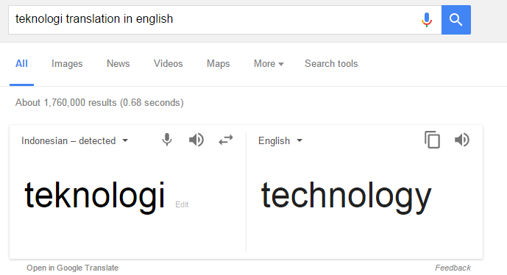Switch to the Maps tab
Image resolution: width=507 pixels, height=275 pixels.
pyautogui.click(x=219, y=64)
